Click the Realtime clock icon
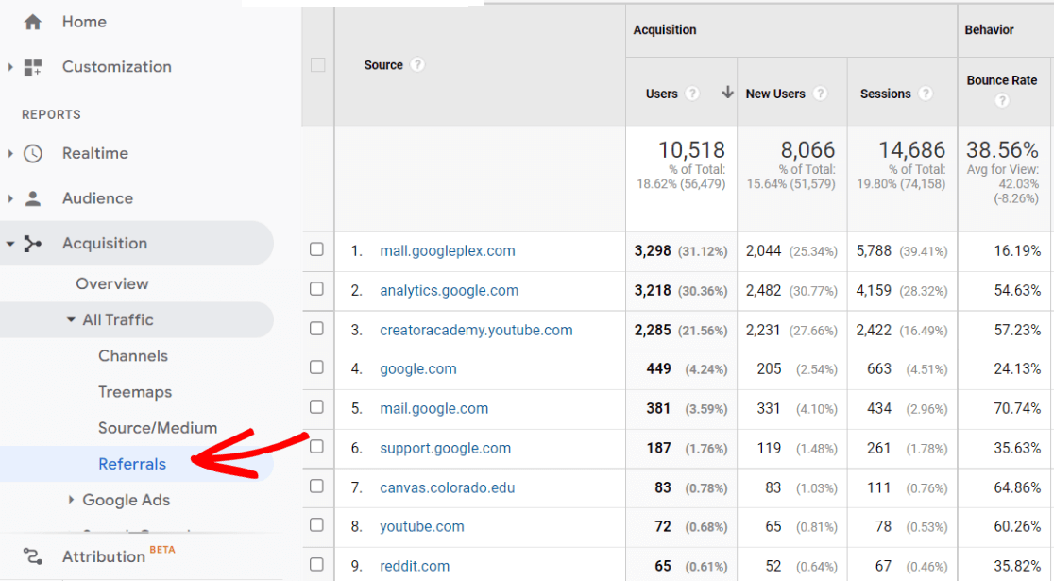Screen dimensions: 1054x581 coord(33,153)
